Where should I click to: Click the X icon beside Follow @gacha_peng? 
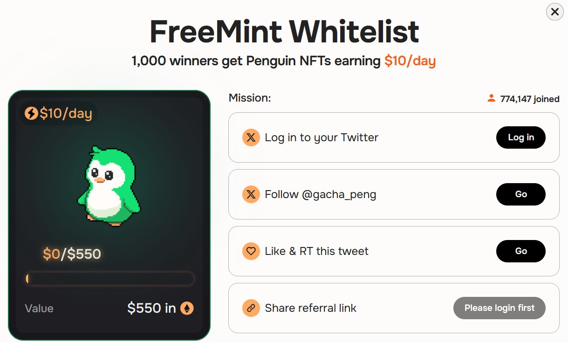251,194
